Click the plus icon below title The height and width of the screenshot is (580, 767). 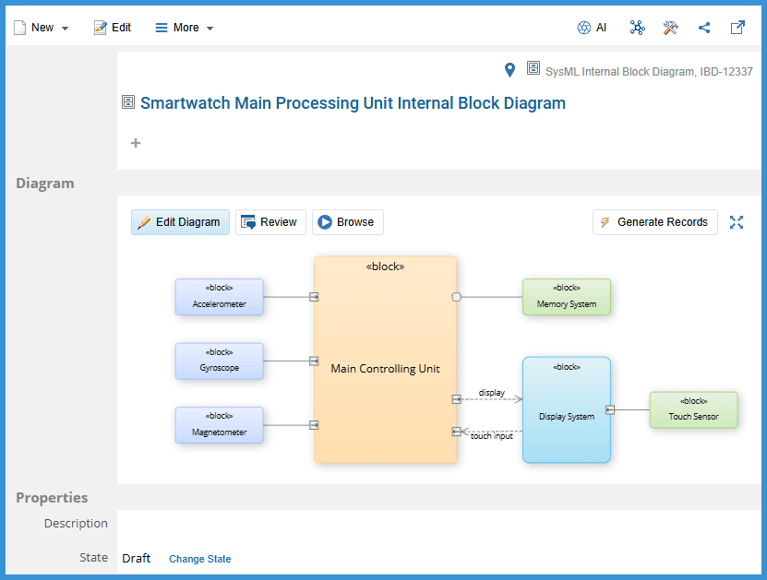tap(136, 143)
